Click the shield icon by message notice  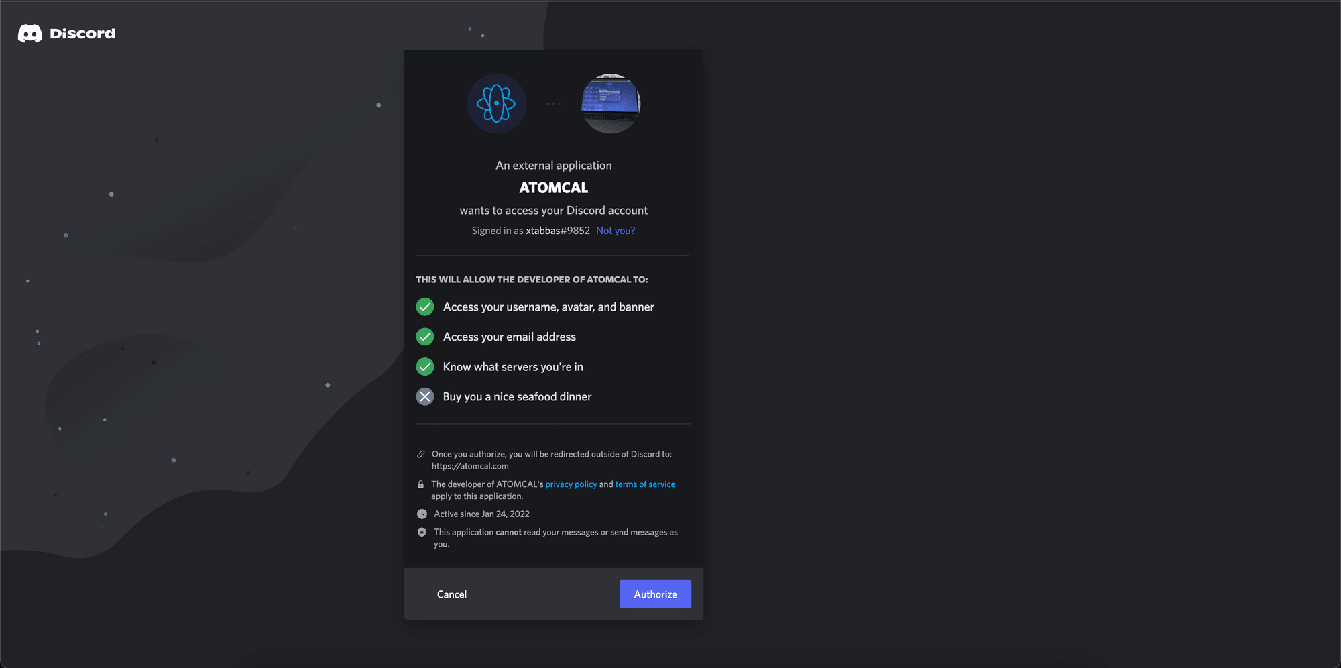422,532
